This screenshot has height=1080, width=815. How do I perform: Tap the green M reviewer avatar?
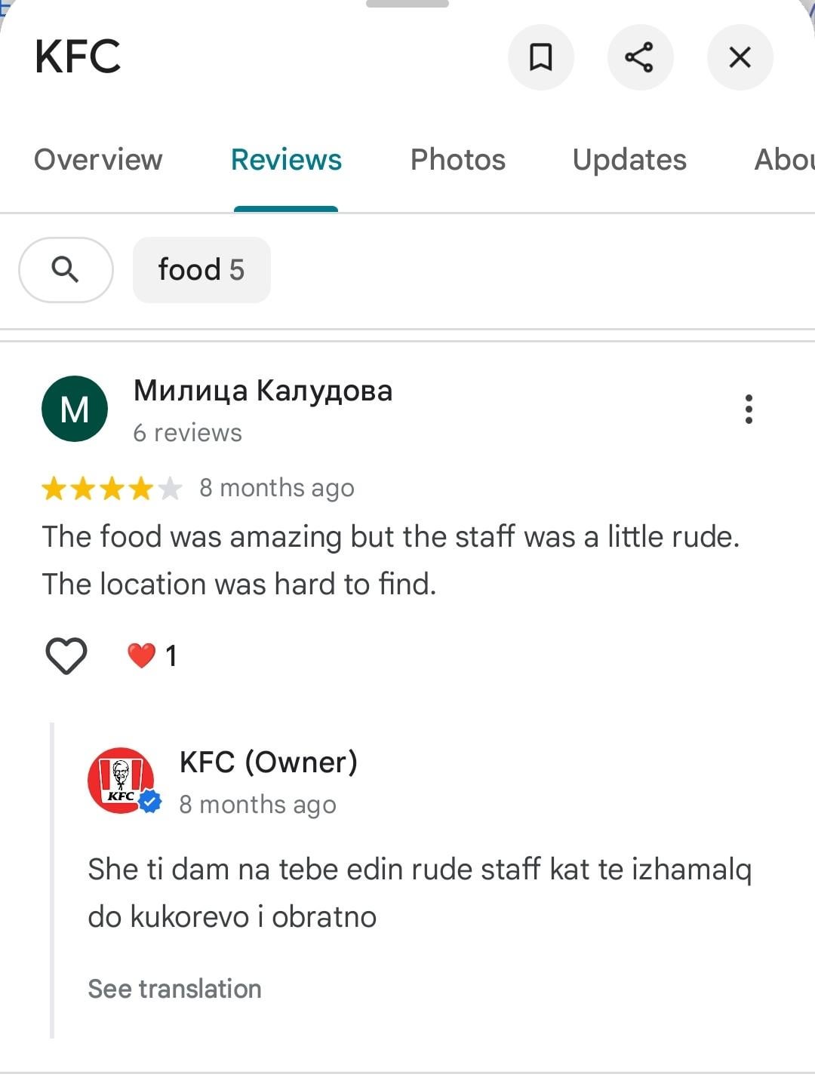[75, 409]
